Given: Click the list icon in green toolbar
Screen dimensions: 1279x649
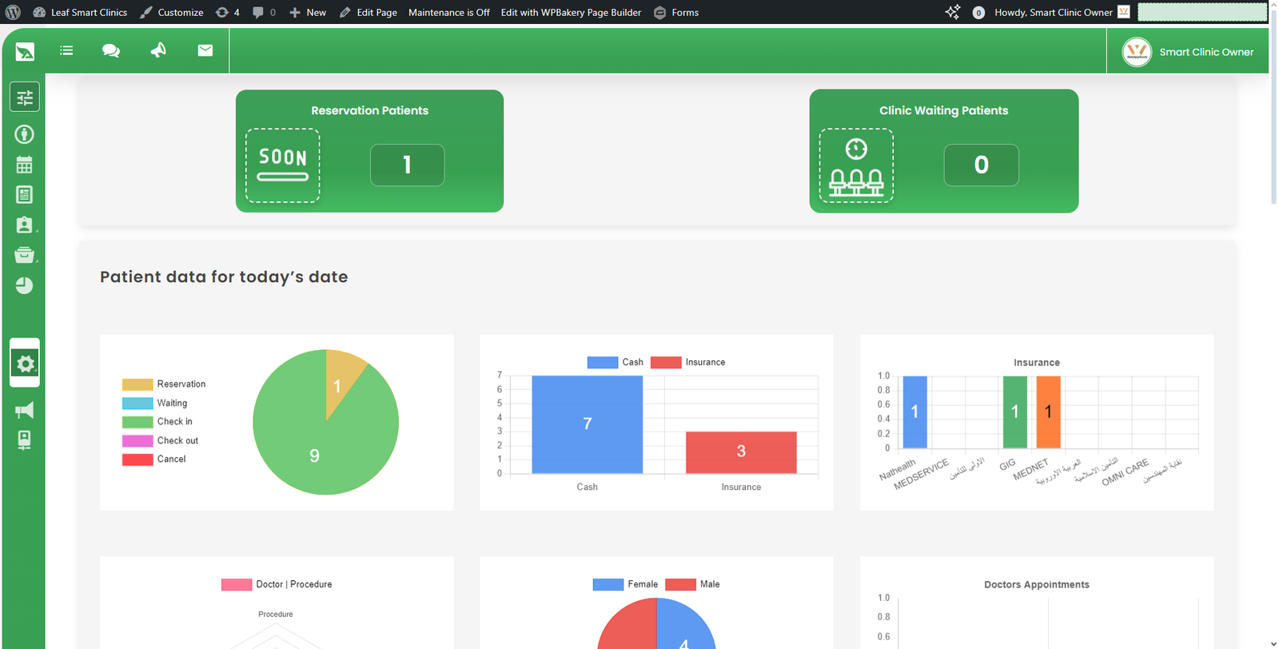Looking at the screenshot, I should pos(66,51).
